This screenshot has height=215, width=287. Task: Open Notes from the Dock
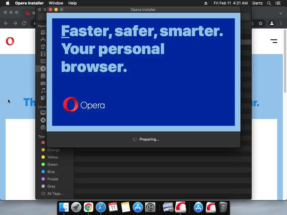125,207
